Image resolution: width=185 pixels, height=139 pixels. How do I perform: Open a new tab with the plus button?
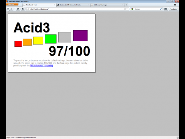click(x=126, y=5)
